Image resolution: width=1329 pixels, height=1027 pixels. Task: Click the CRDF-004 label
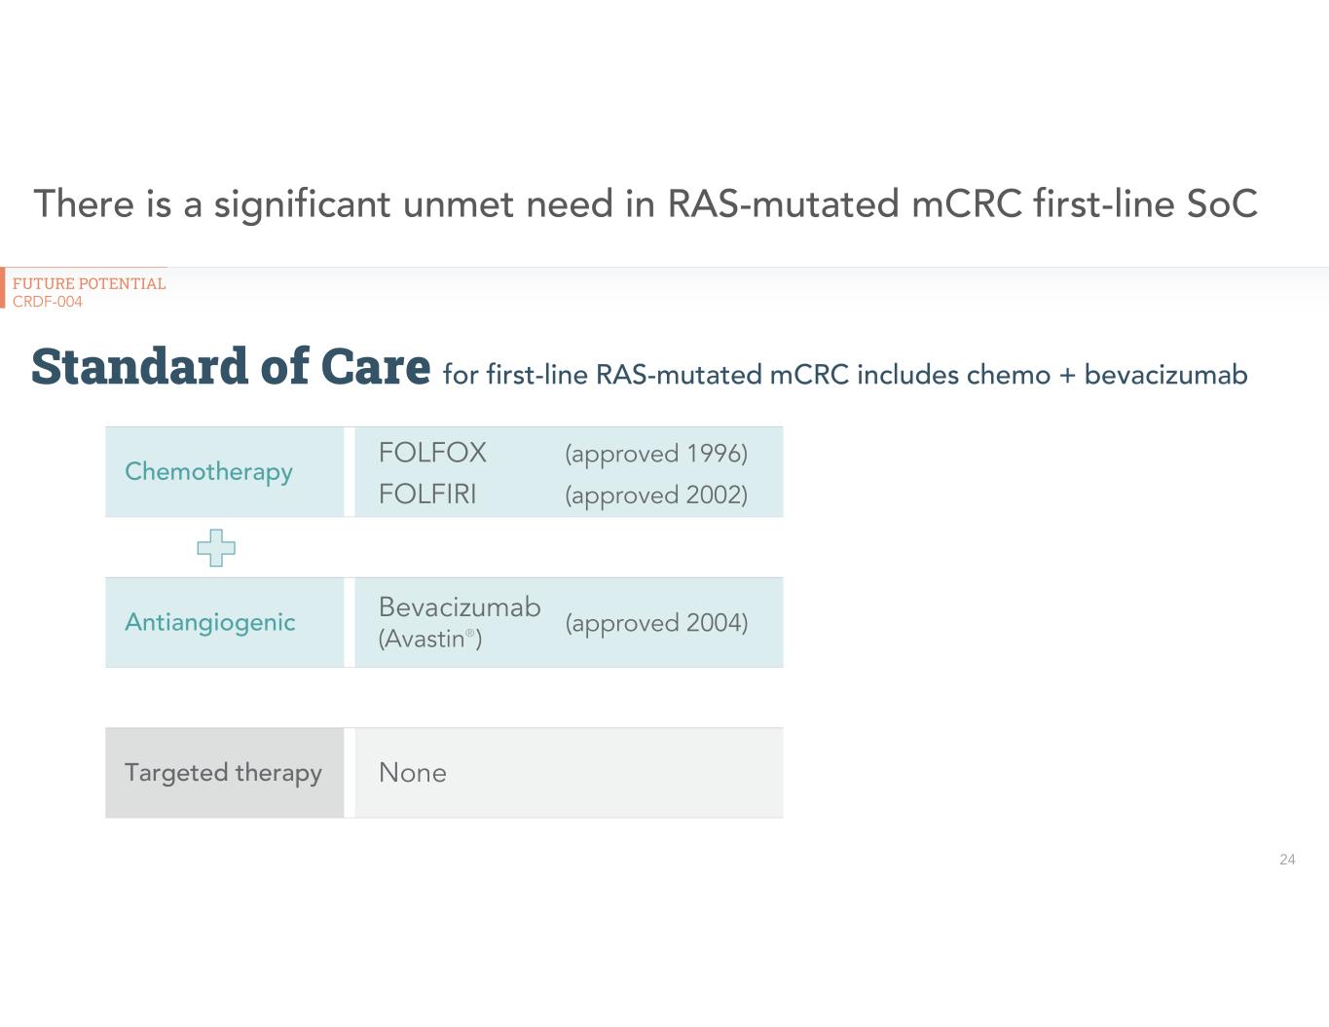[x=48, y=302]
